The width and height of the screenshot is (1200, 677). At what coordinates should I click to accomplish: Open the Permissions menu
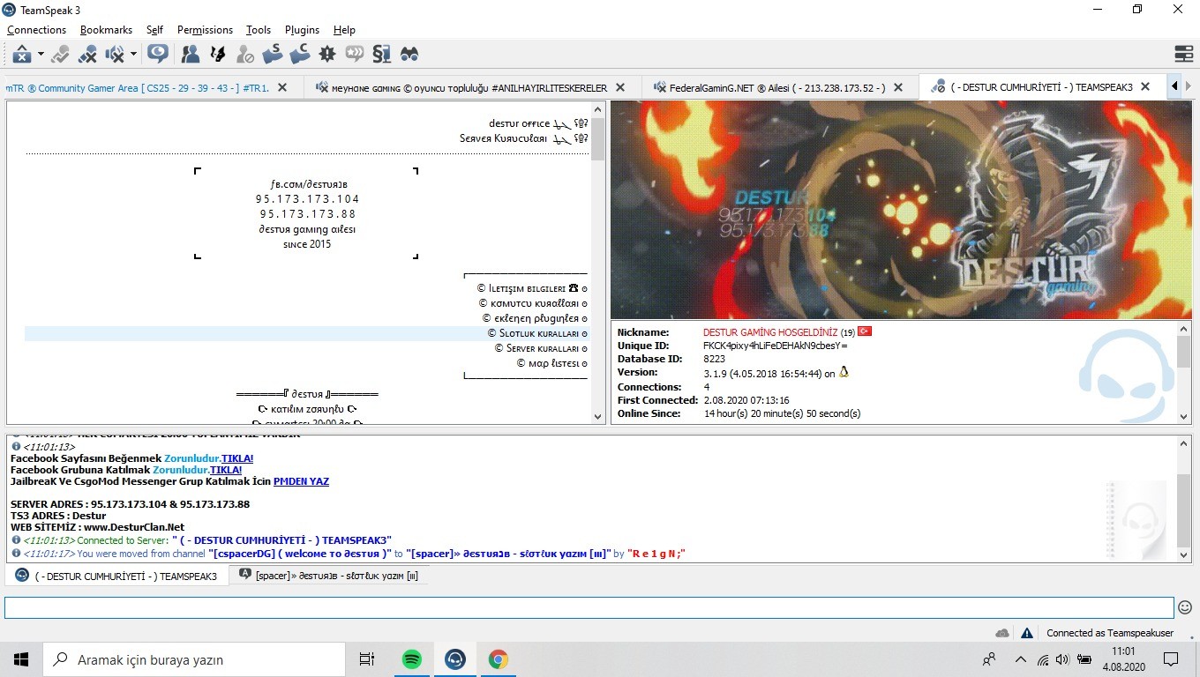click(205, 30)
